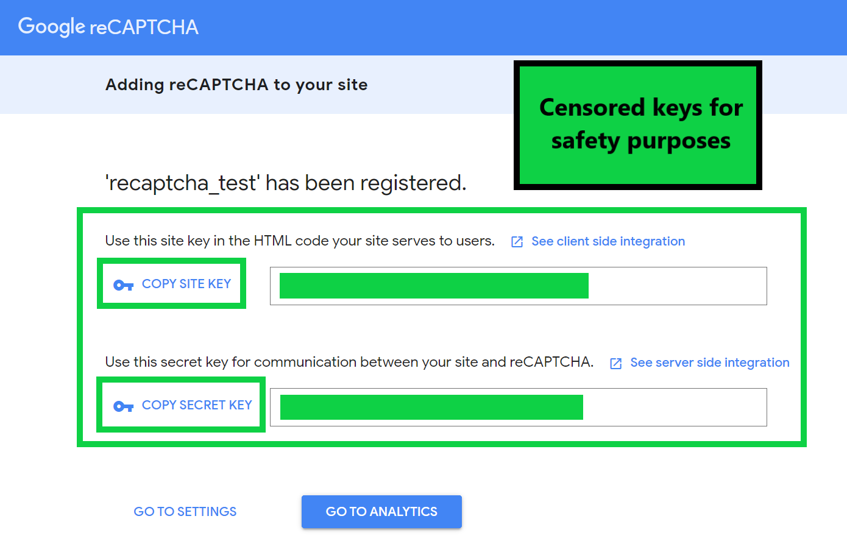
Task: Click the empty area of the secret key field
Action: (x=673, y=407)
